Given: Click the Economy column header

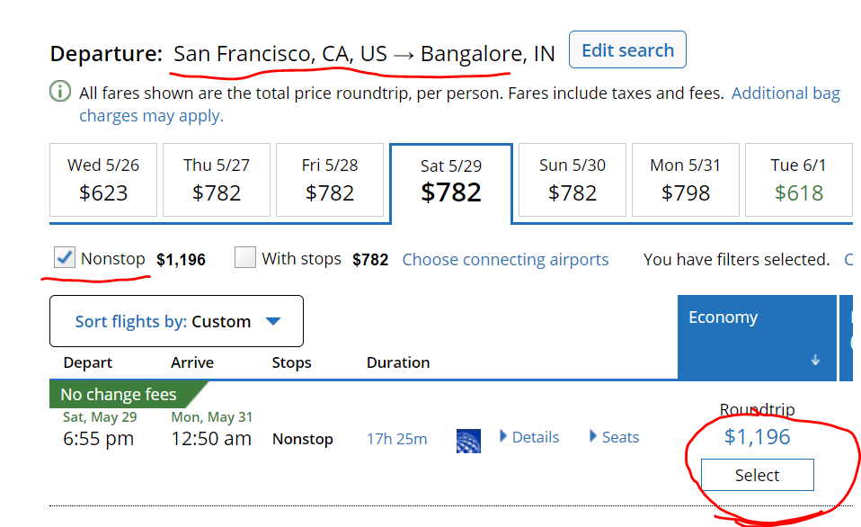Looking at the screenshot, I should tap(723, 317).
